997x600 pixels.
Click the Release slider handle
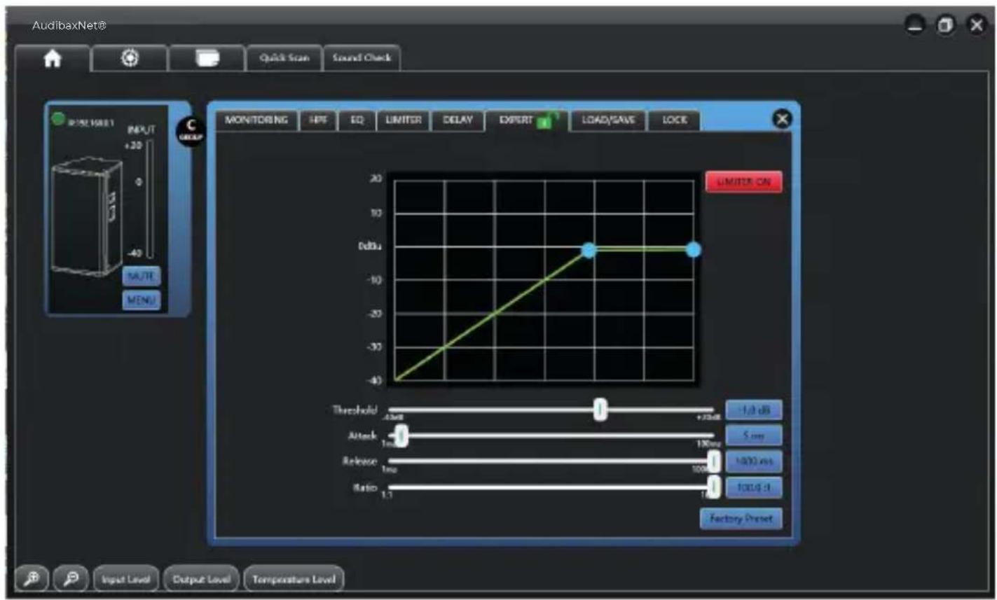[x=714, y=461]
